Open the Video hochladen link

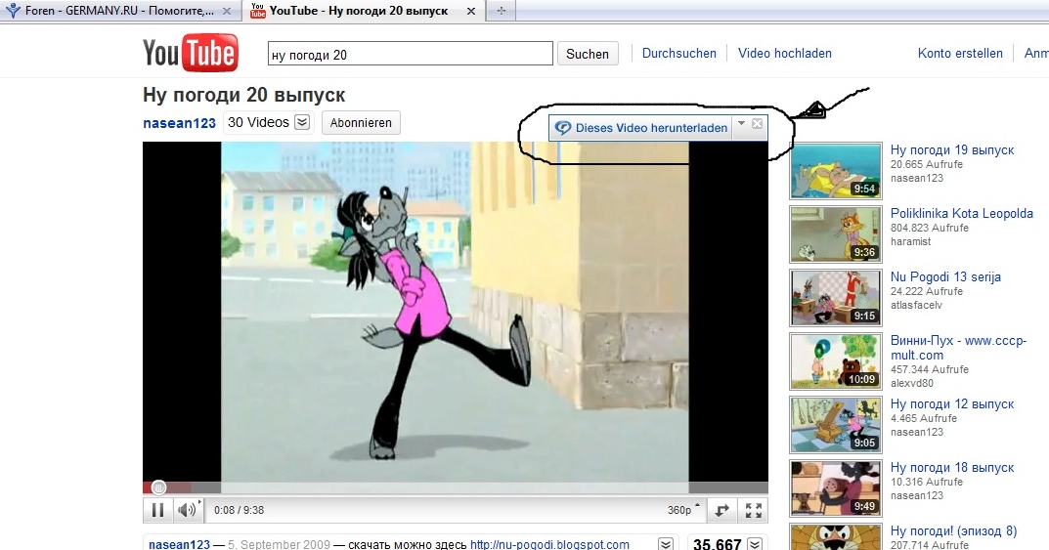[x=785, y=54]
